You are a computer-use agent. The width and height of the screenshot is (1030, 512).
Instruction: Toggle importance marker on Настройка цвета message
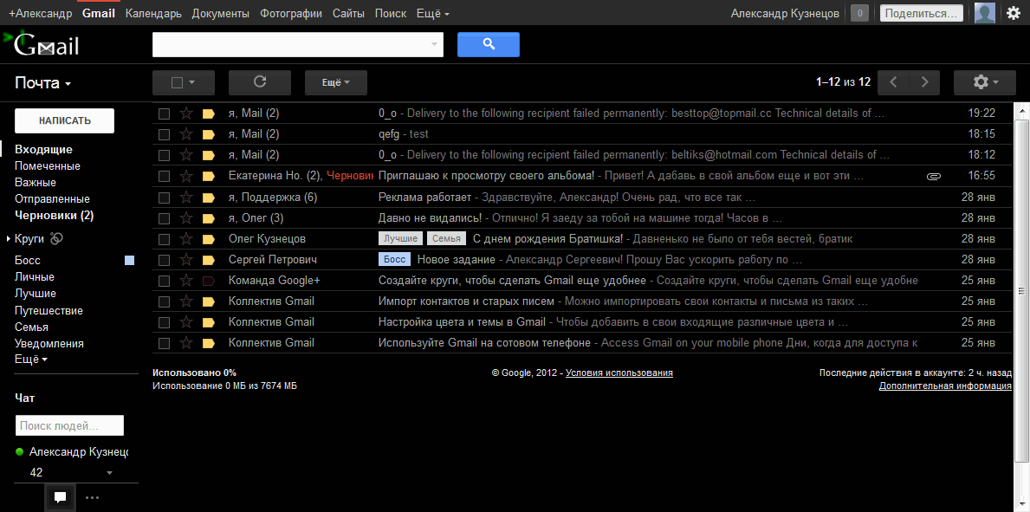(209, 322)
